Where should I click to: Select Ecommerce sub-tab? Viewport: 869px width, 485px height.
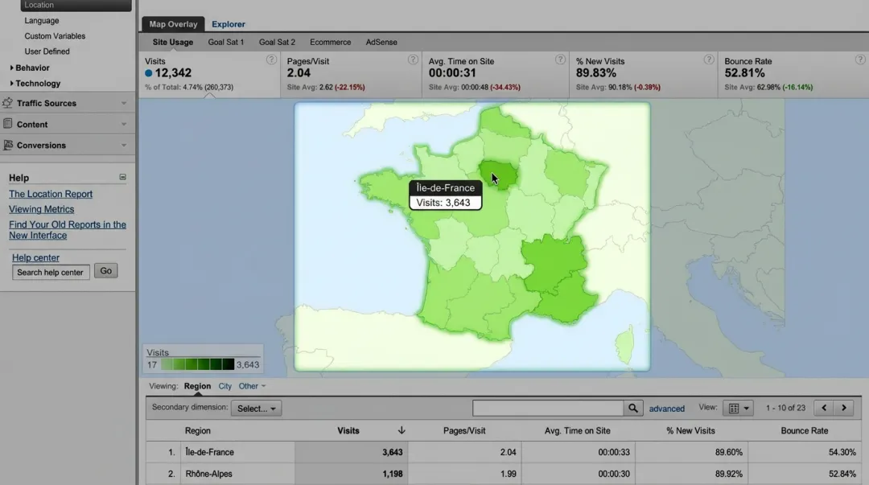tap(331, 42)
